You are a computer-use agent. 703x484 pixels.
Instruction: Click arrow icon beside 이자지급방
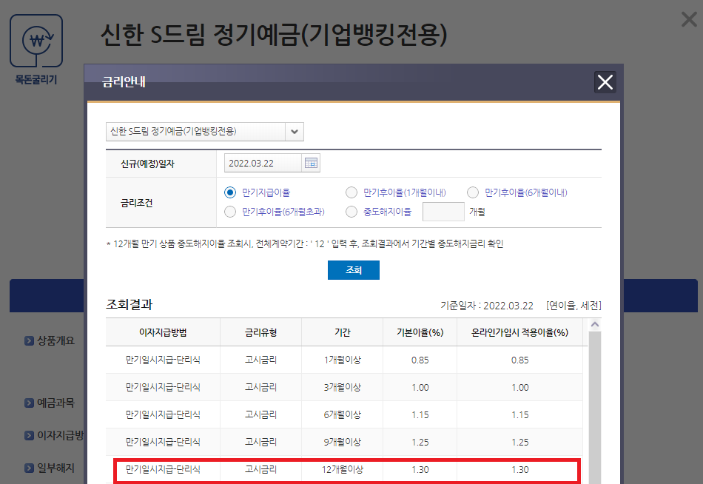(29, 436)
